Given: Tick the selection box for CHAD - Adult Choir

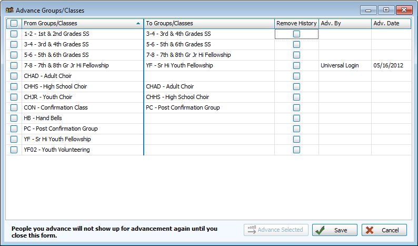Looking at the screenshot, I should pos(14,76).
